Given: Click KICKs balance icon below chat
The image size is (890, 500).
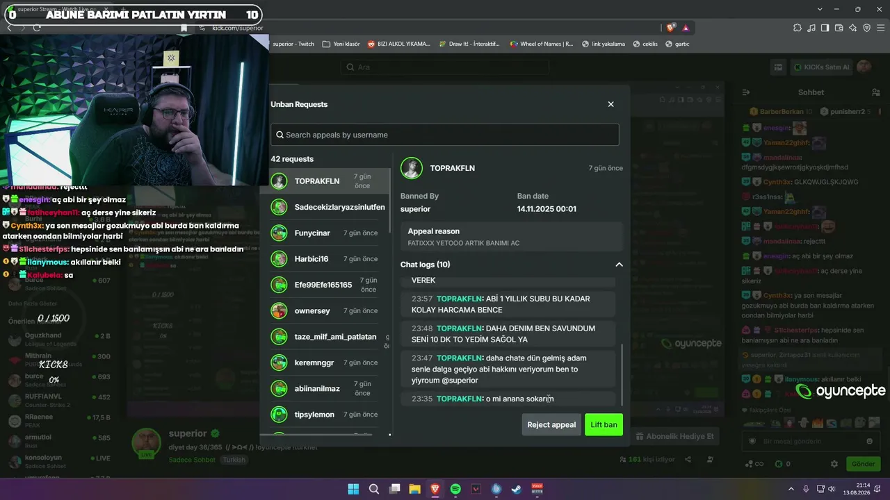Looking at the screenshot, I should [779, 464].
